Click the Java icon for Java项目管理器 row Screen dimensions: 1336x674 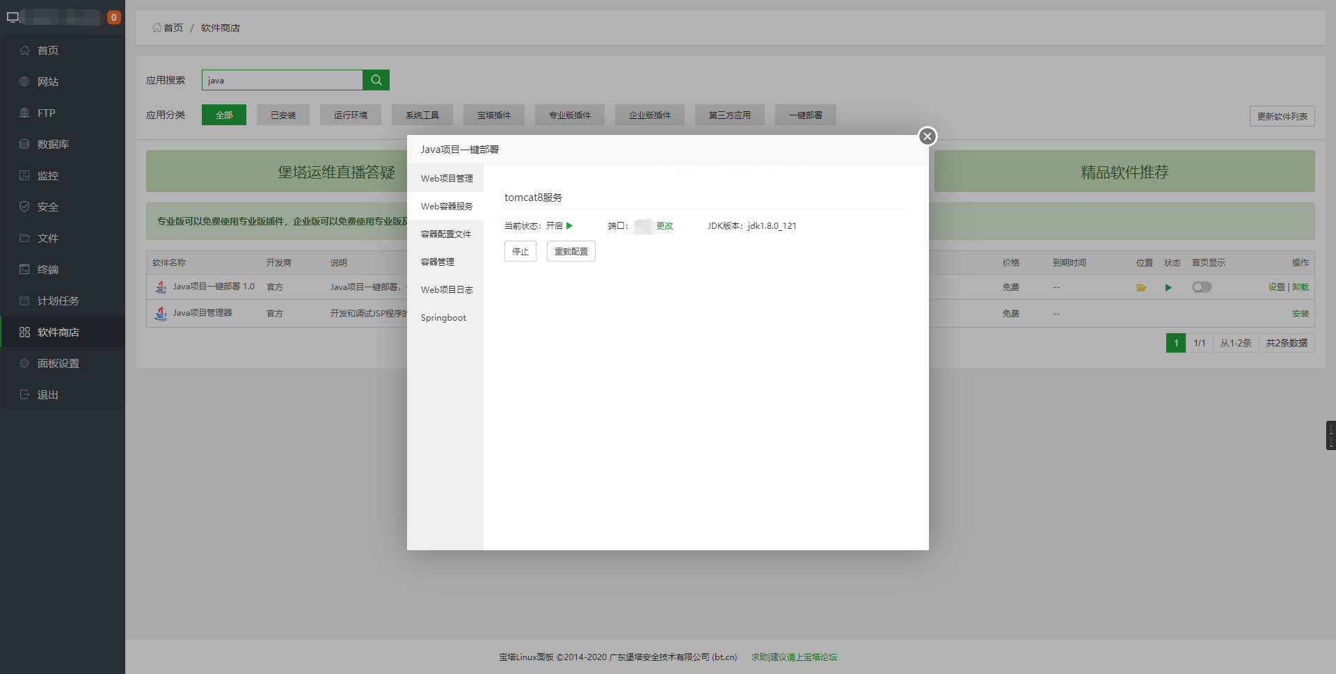tap(161, 313)
